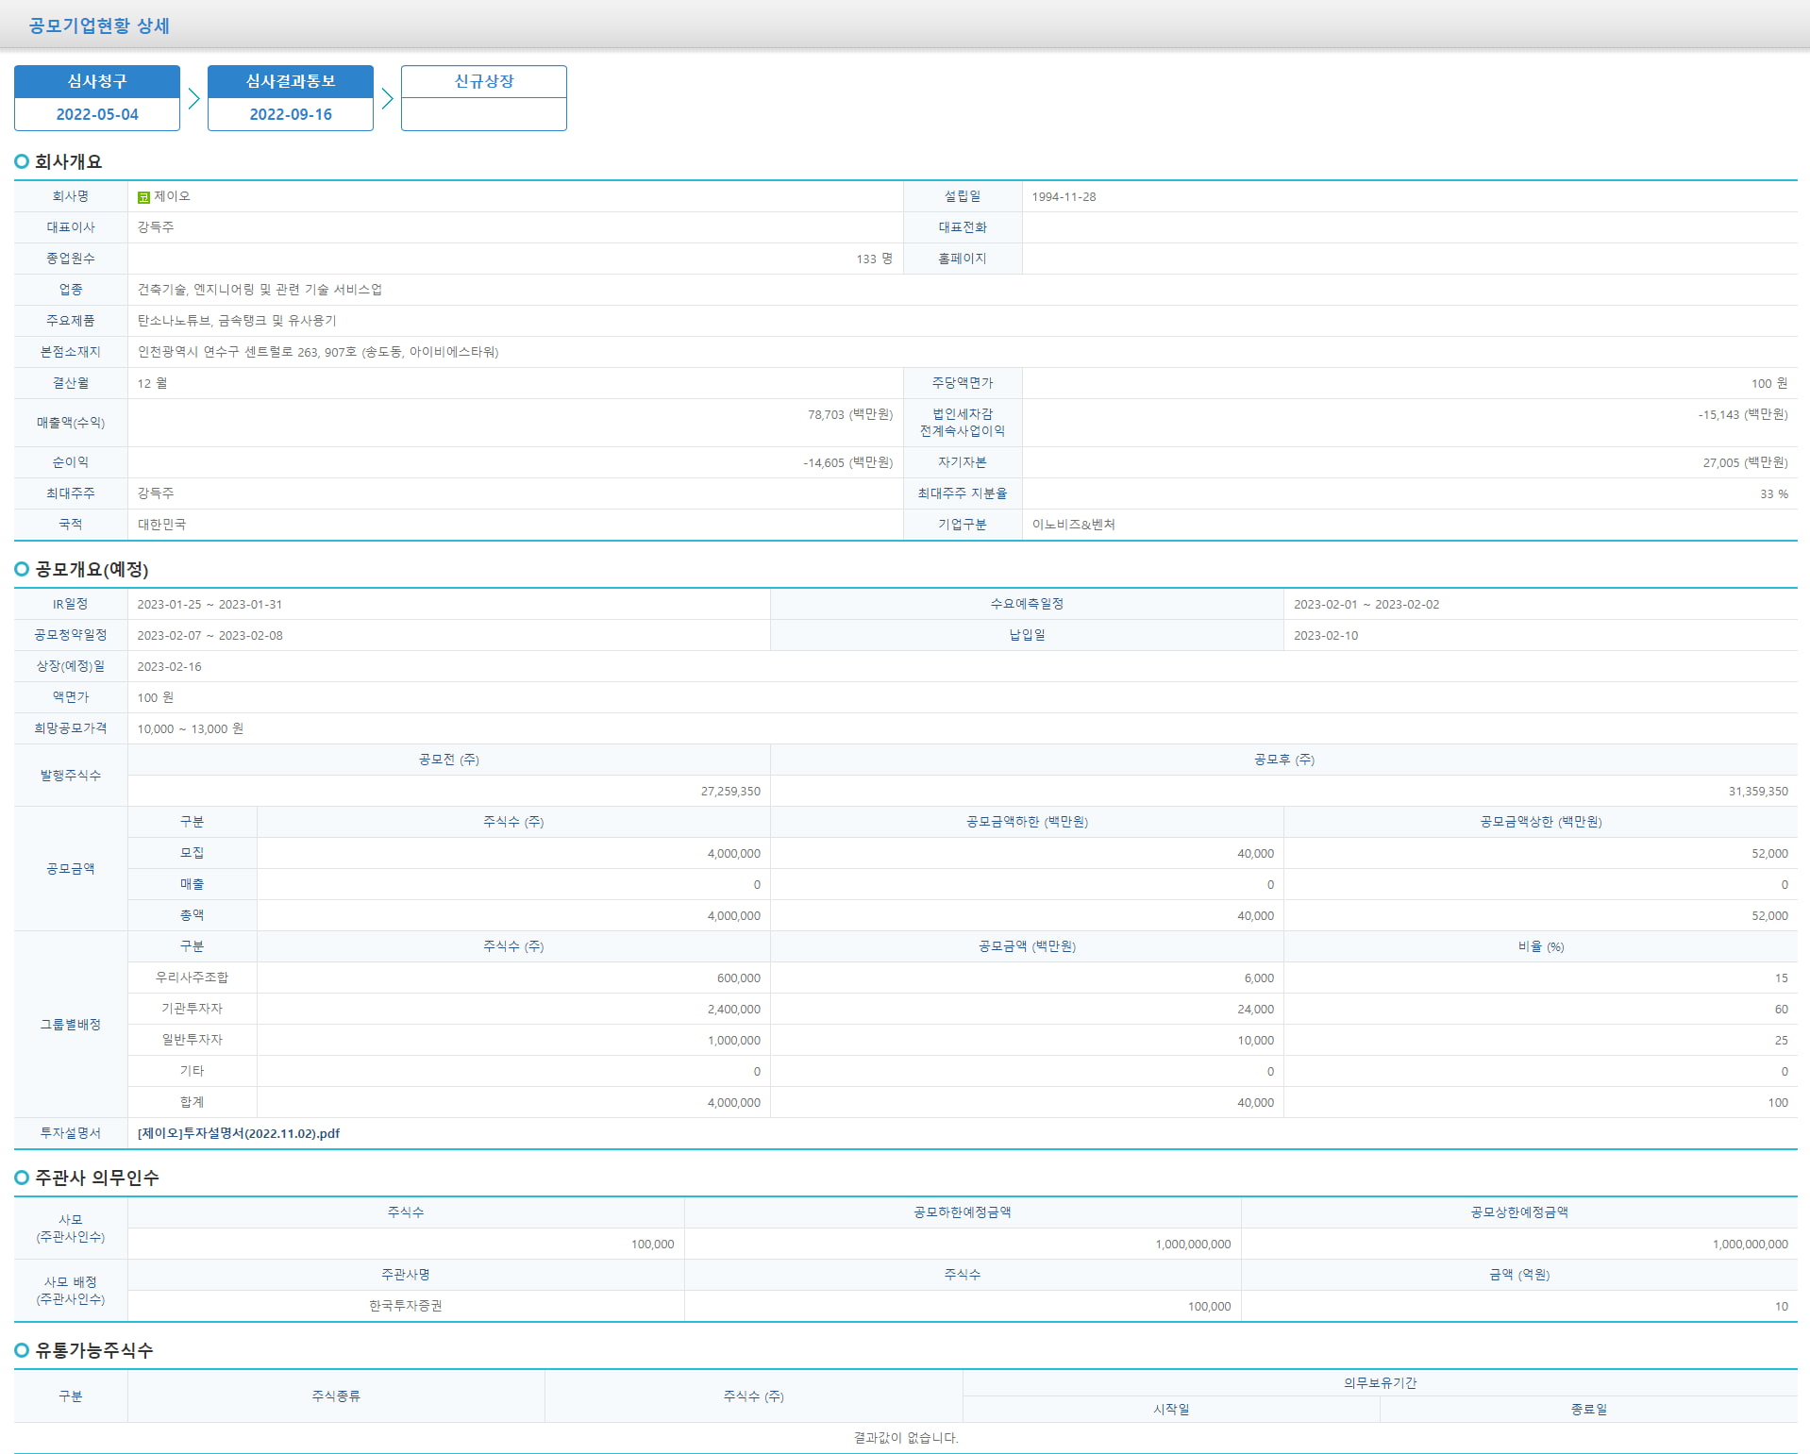Click the 시작일 column header
This screenshot has width=1810, height=1454.
click(1171, 1410)
